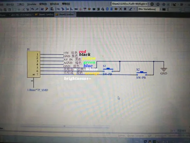190x143 pixels.
Task: Select the Place Port tool
Action: [x=116, y=9]
